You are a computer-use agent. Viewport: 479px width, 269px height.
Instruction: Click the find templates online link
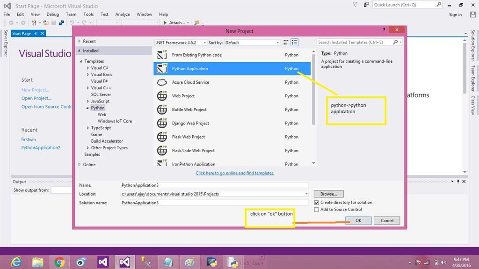pyautogui.click(x=235, y=173)
